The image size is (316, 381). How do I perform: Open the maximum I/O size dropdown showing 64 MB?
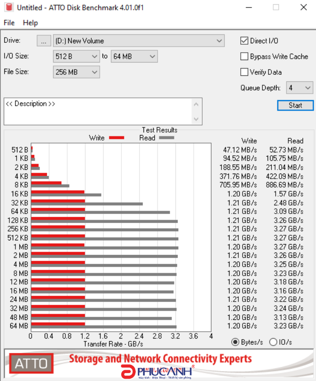(134, 56)
